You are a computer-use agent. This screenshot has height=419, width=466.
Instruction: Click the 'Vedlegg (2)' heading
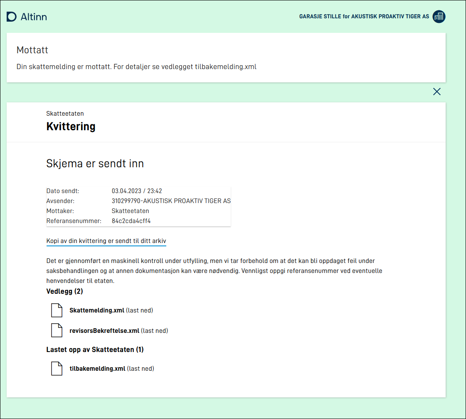pyautogui.click(x=64, y=291)
